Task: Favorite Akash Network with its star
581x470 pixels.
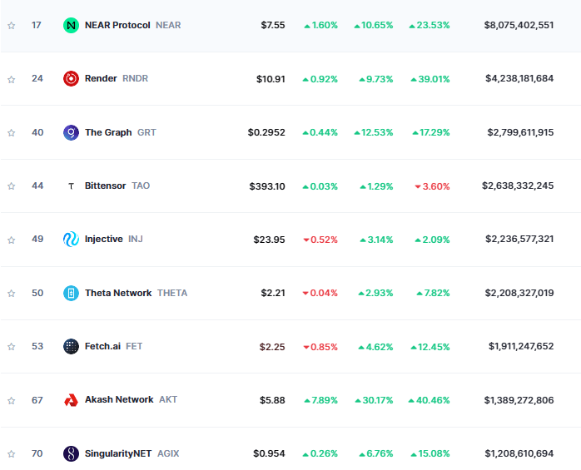Action: coord(11,400)
